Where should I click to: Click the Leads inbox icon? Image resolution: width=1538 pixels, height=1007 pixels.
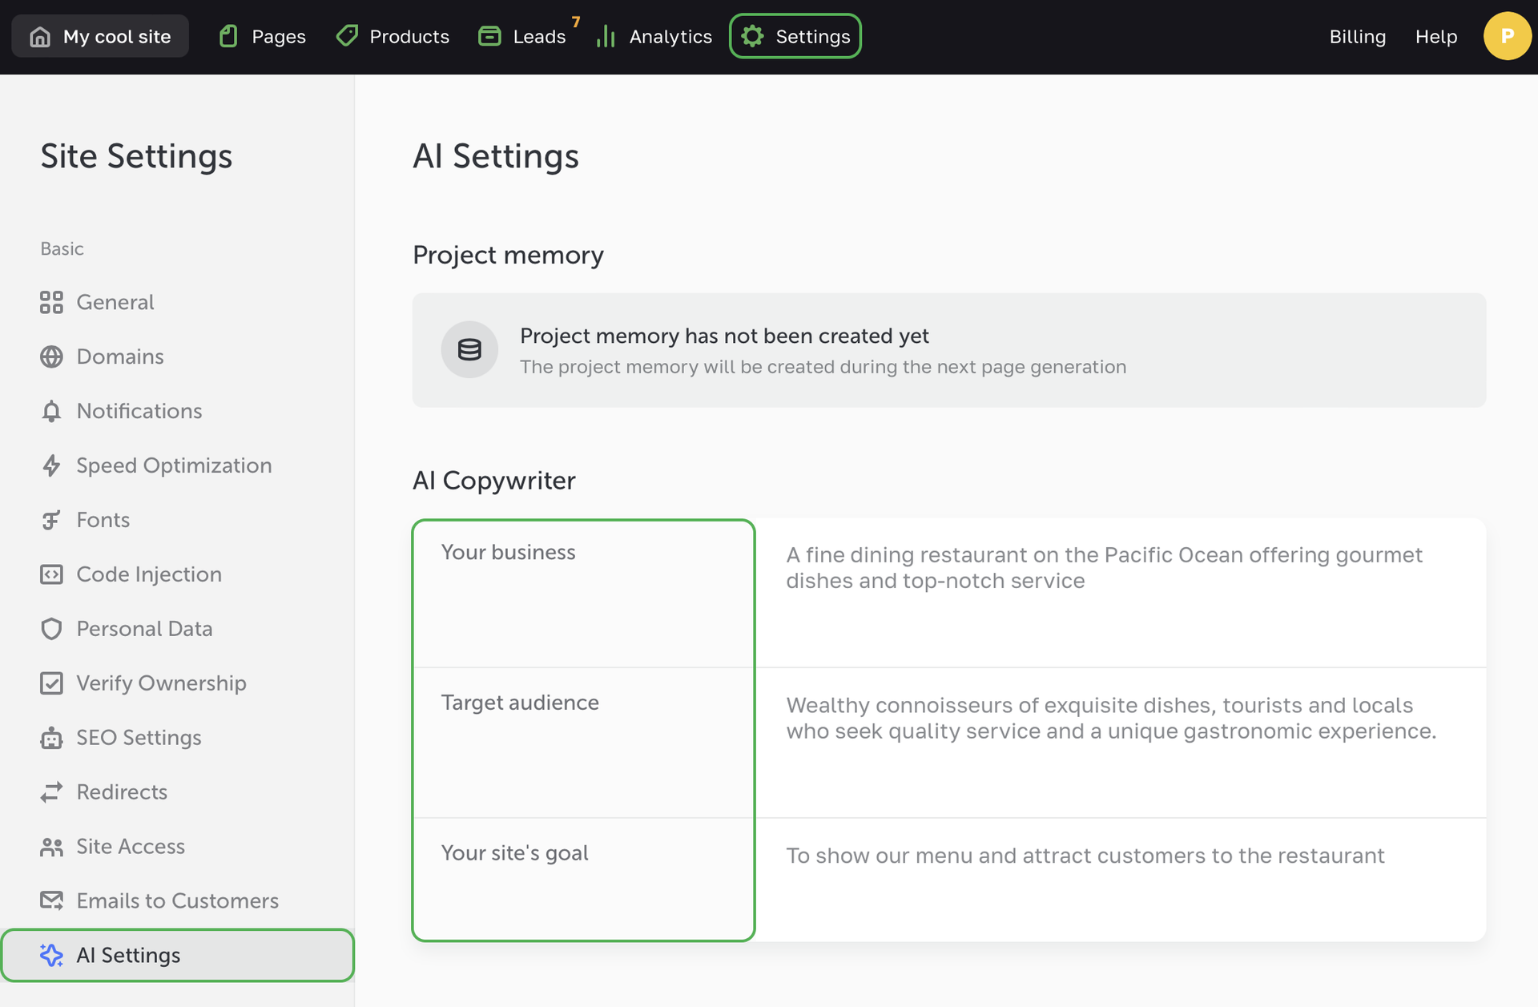pos(489,36)
